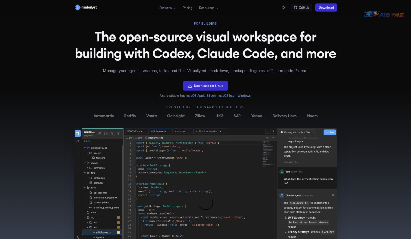Viewport: 411px width, 239px height.
Task: Select middleware.ts in the file tree
Action: click(x=102, y=232)
